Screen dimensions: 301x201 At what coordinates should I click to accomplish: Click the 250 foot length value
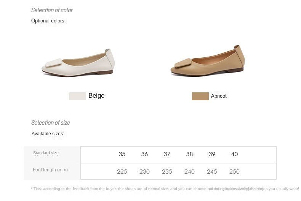(234, 172)
